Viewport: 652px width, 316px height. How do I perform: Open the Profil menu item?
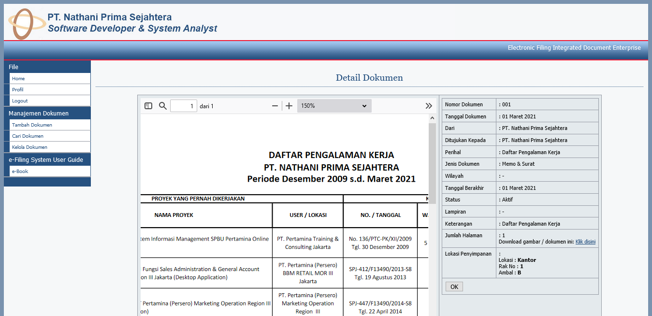pyautogui.click(x=50, y=89)
